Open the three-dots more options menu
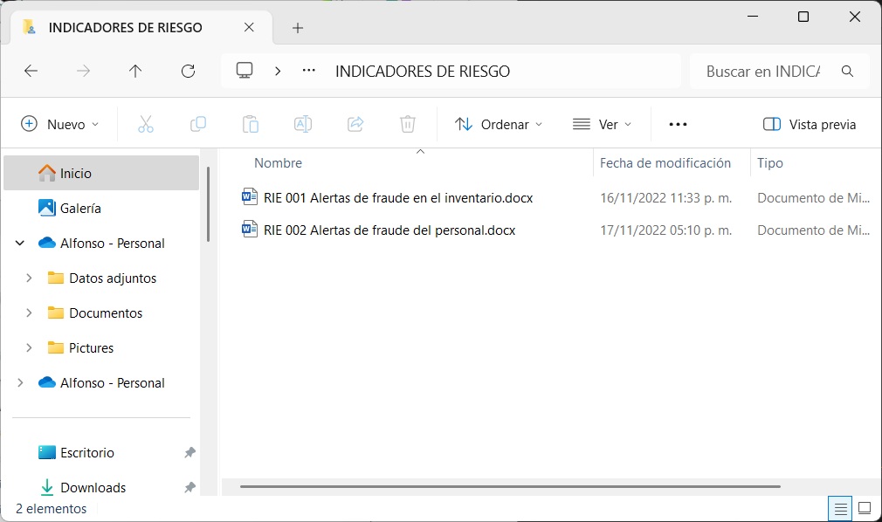The width and height of the screenshot is (882, 522). 678,124
